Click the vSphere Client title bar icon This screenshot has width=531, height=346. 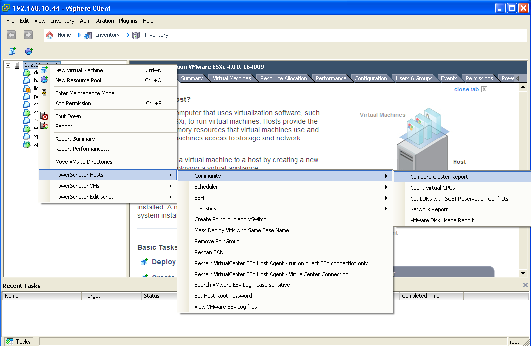(6, 8)
